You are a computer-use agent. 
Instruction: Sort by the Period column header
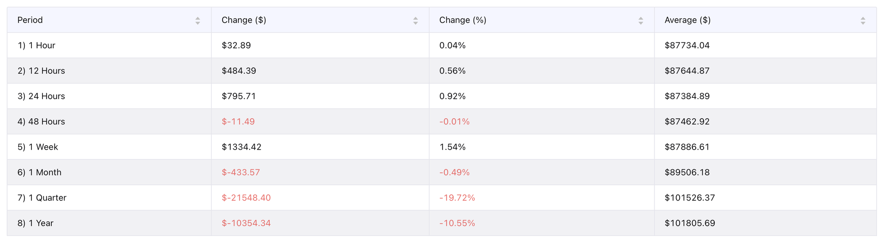tap(30, 20)
